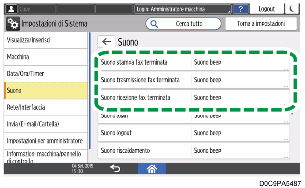Open help with the question mark button
The image size is (305, 188).
click(240, 9)
